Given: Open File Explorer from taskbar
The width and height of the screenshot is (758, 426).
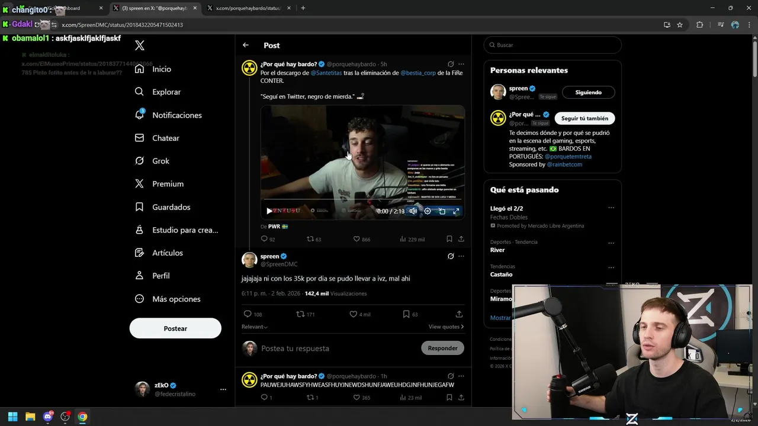Looking at the screenshot, I should pos(30,417).
